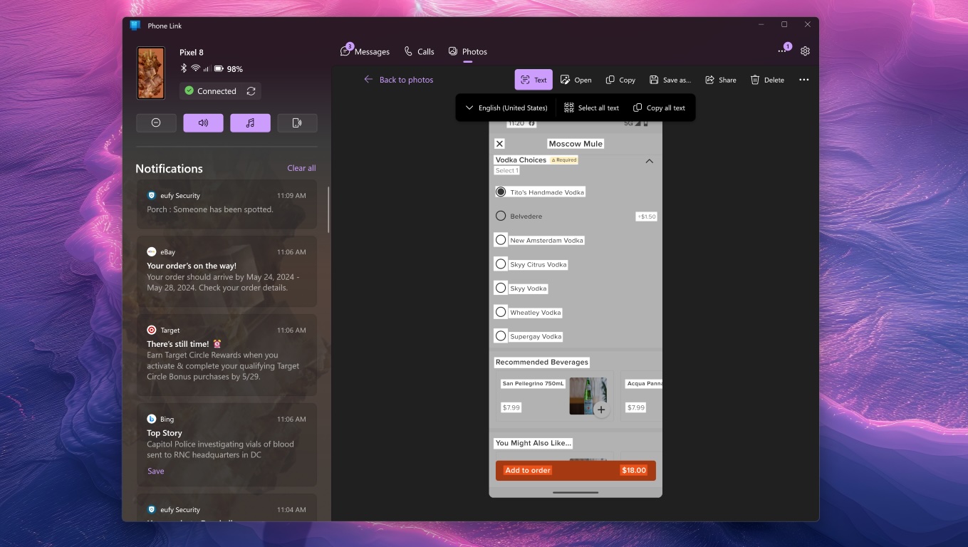Click the Open photo button
The width and height of the screenshot is (968, 547).
pyautogui.click(x=576, y=80)
